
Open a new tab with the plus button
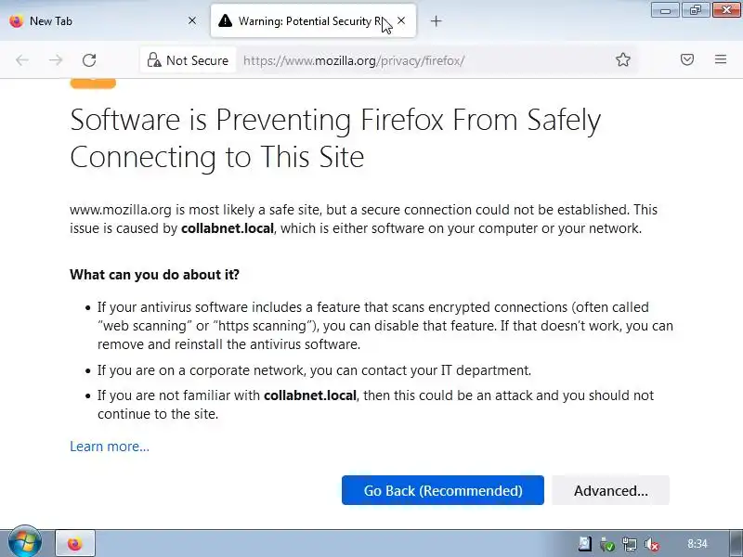click(x=437, y=20)
